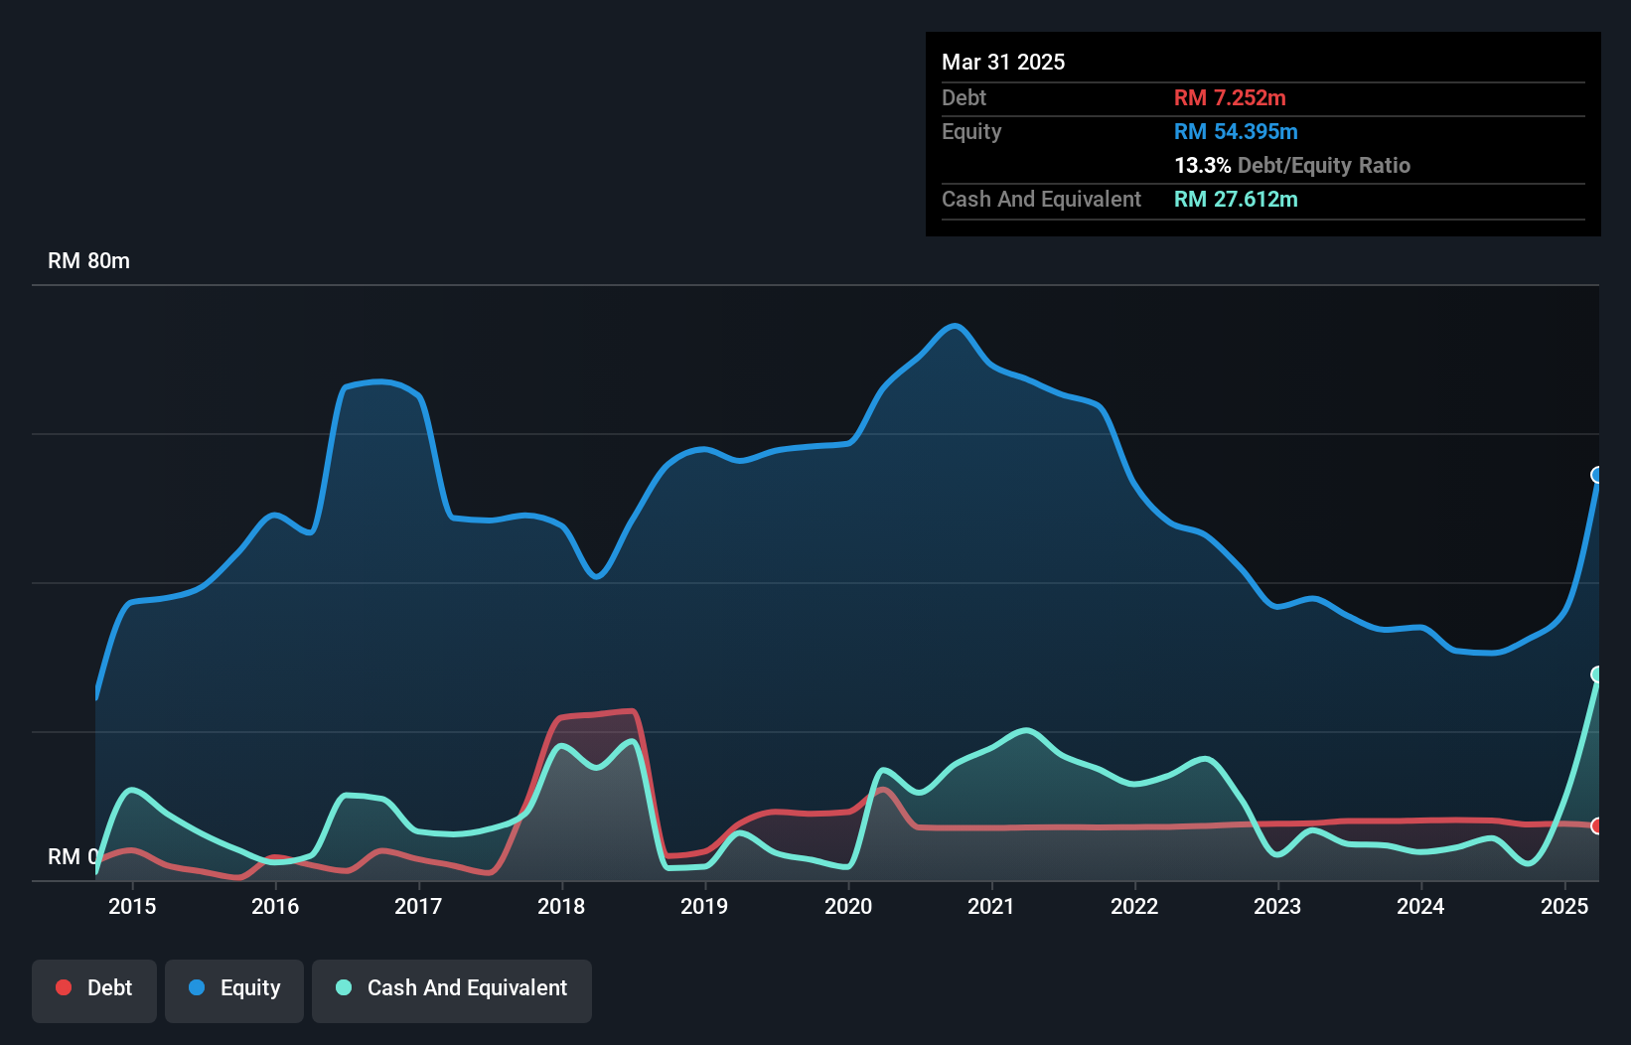Click the blue Equity legend dot
Viewport: 1631px width, 1045px height.
197,987
